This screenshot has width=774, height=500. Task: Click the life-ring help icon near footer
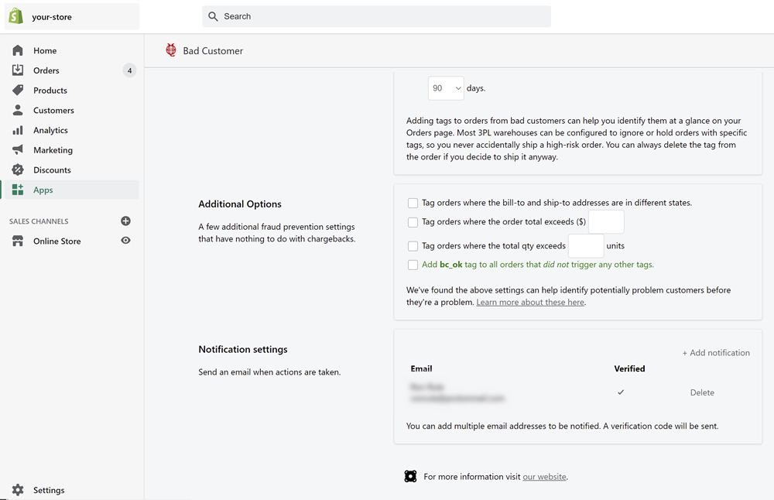coord(411,476)
